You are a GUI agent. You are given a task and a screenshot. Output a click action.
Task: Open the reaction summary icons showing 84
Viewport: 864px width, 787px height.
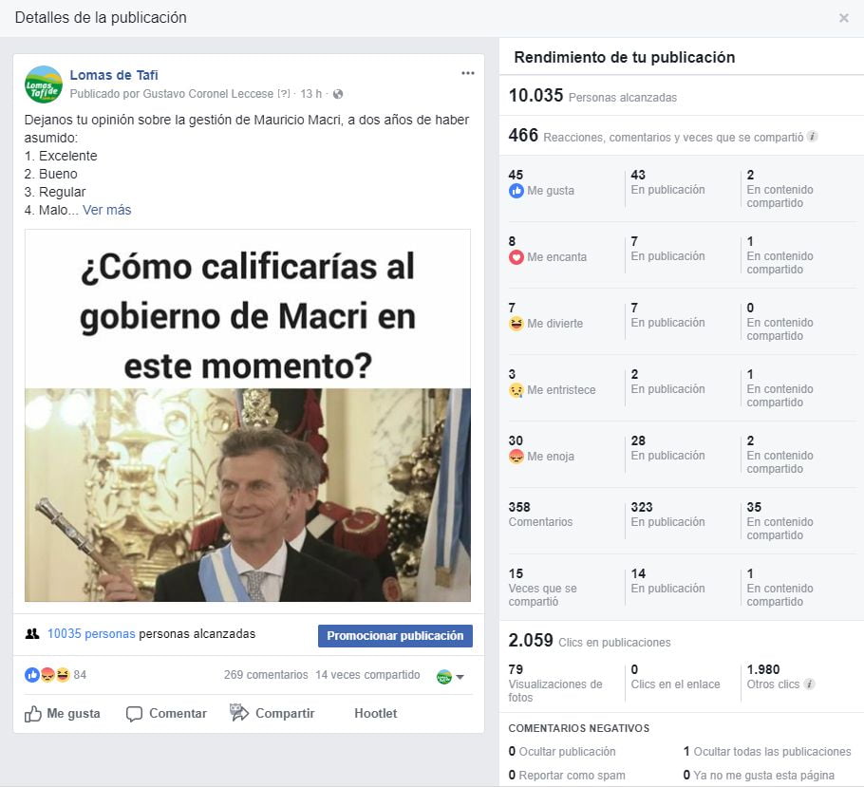coord(55,675)
